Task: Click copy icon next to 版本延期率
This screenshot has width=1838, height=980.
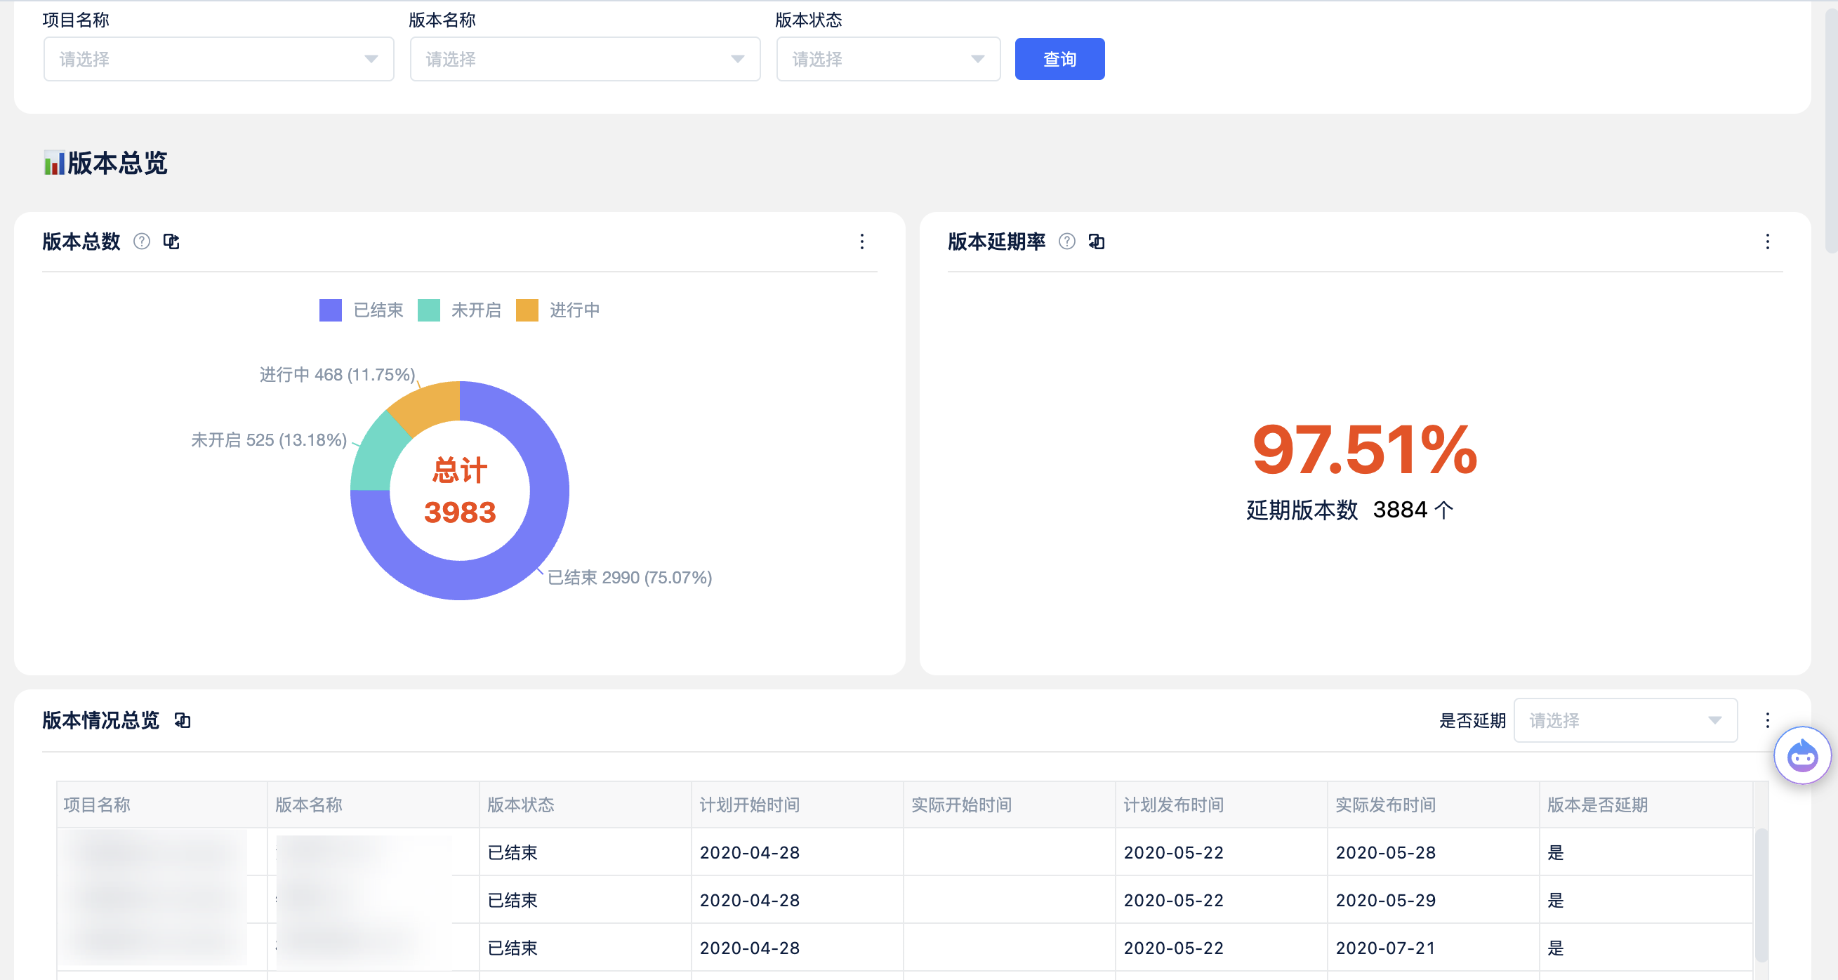Action: coord(1097,241)
